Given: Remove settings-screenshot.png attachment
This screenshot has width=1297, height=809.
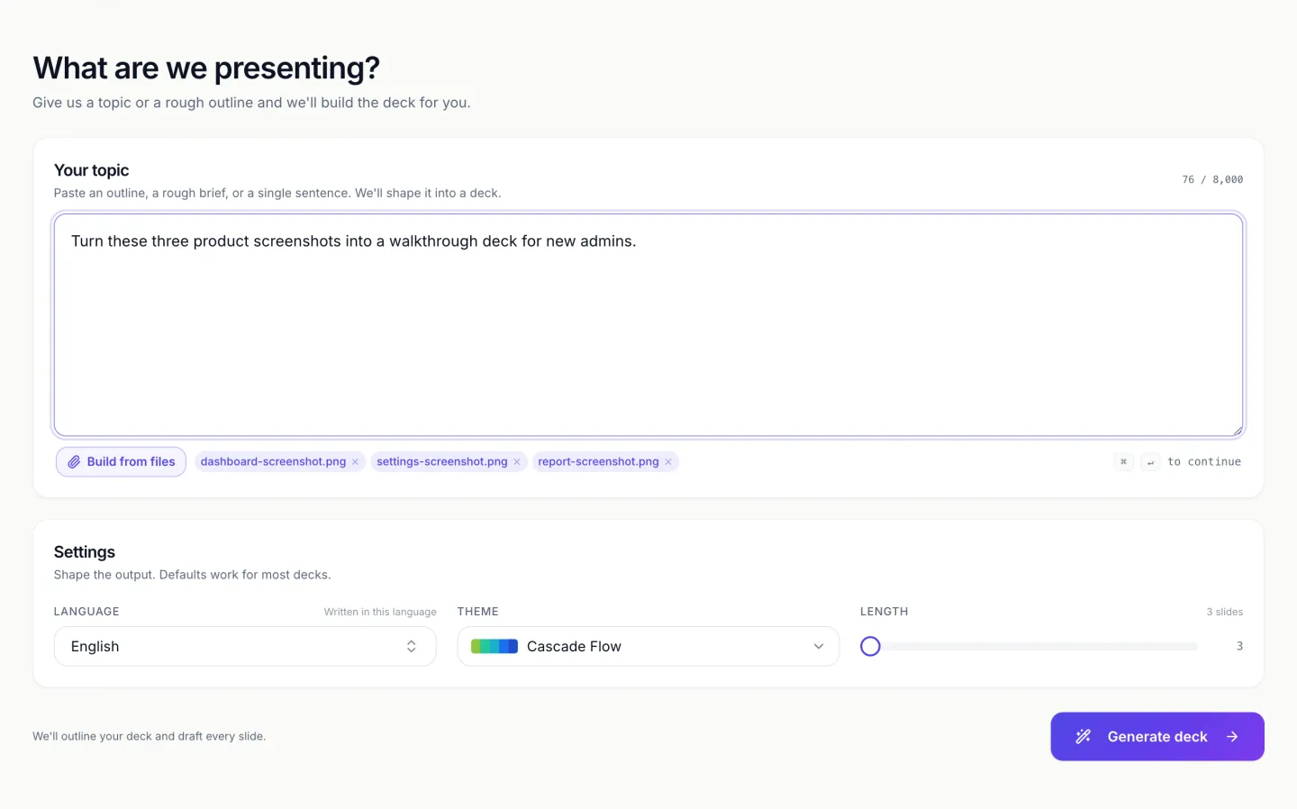Looking at the screenshot, I should (517, 462).
